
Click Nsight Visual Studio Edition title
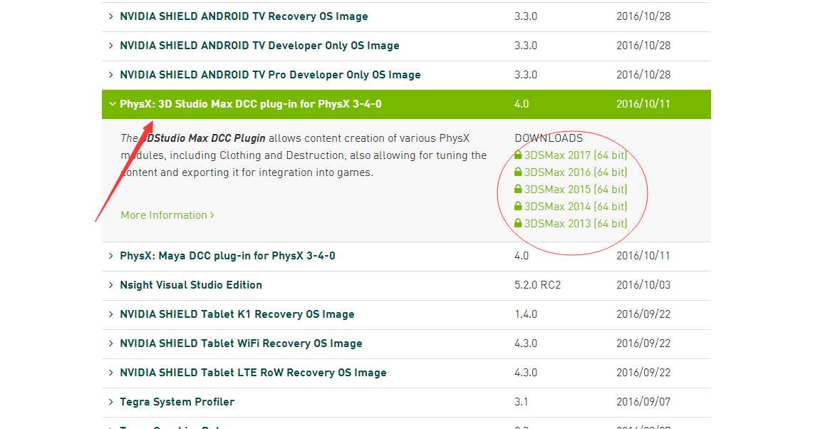(x=191, y=285)
